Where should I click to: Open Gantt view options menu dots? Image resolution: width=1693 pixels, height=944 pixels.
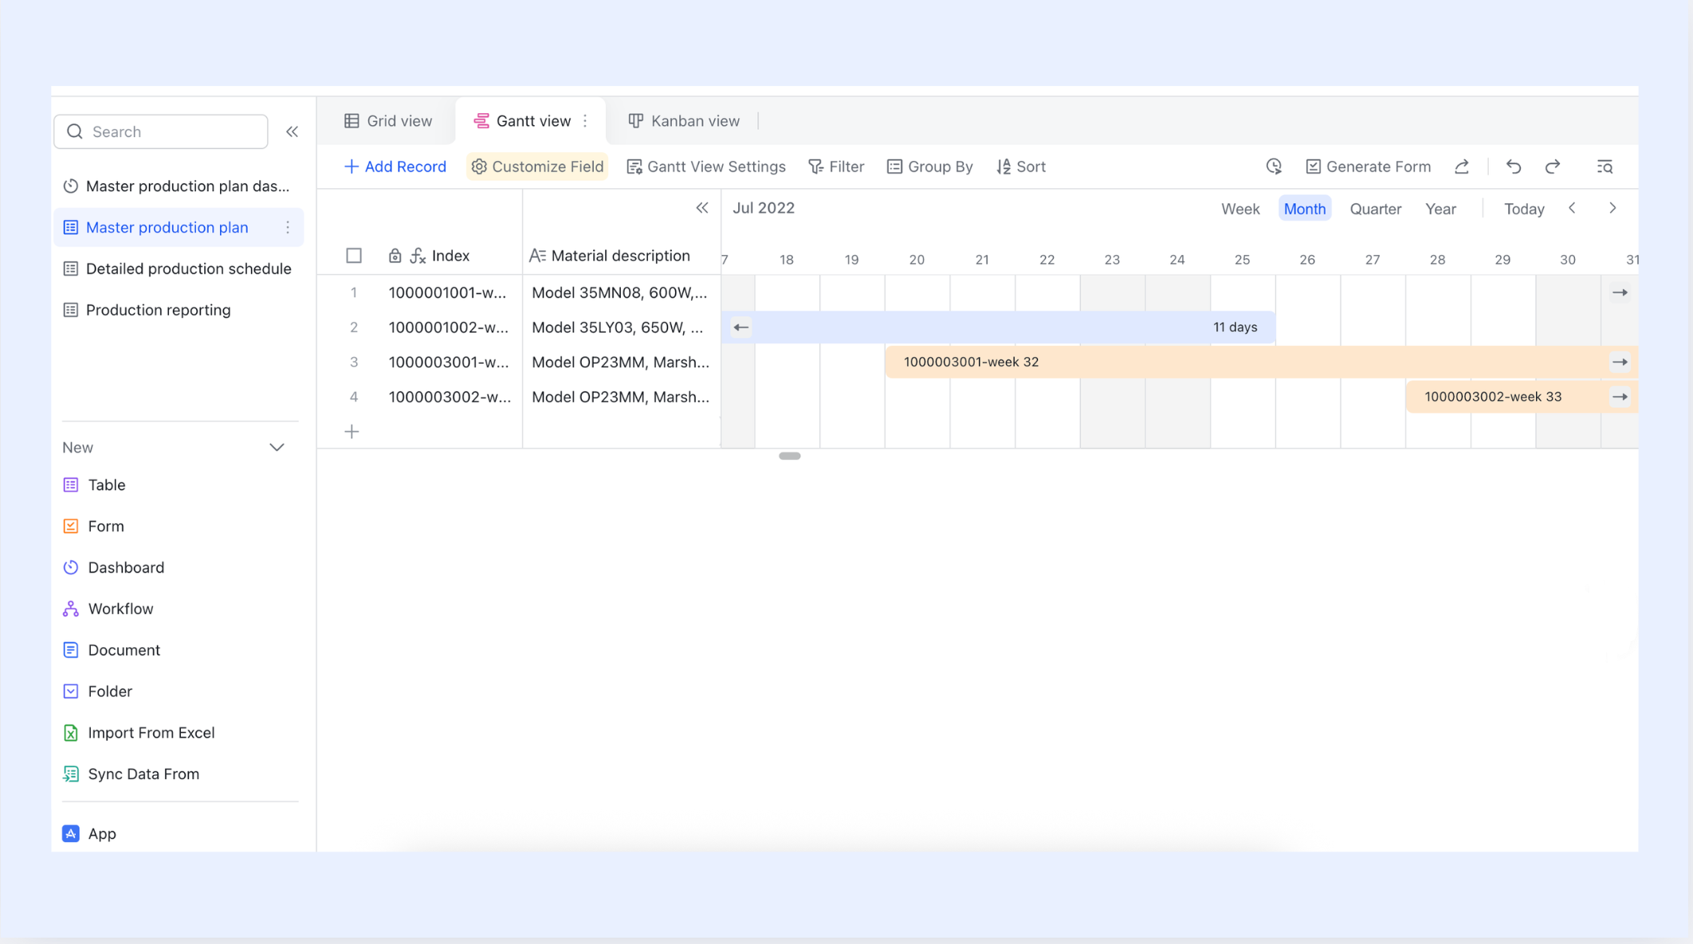tap(586, 121)
